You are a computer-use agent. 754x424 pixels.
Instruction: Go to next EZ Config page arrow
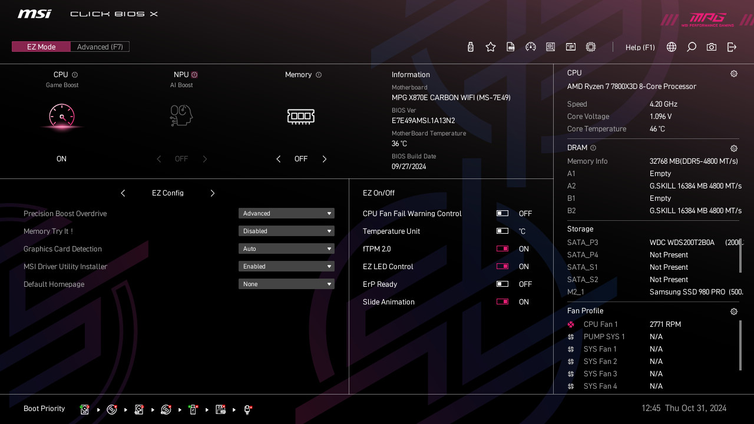click(213, 193)
